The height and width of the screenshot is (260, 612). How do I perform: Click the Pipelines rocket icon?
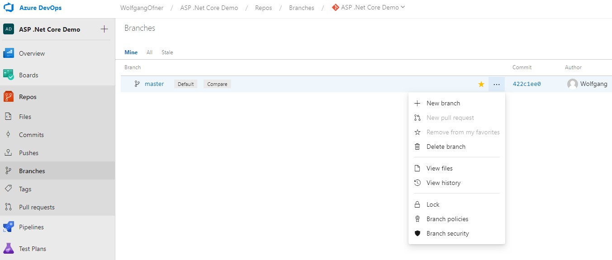9,227
